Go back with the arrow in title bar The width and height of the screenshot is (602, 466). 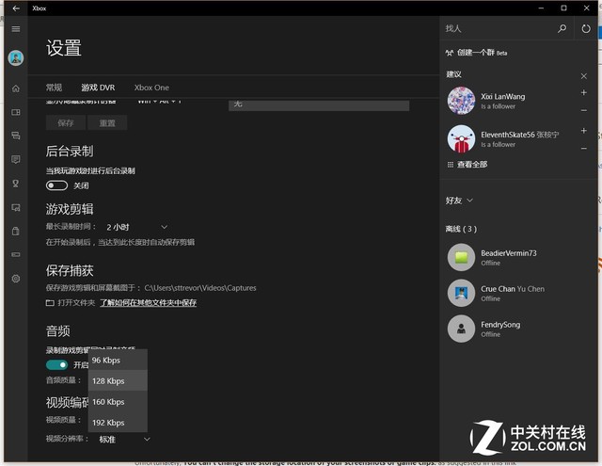pyautogui.click(x=16, y=8)
